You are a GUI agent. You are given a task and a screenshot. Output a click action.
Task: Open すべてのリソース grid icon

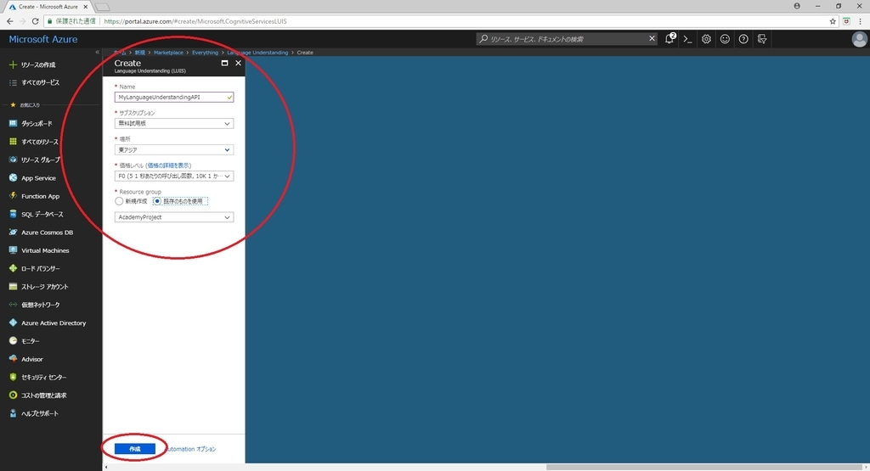coord(13,142)
